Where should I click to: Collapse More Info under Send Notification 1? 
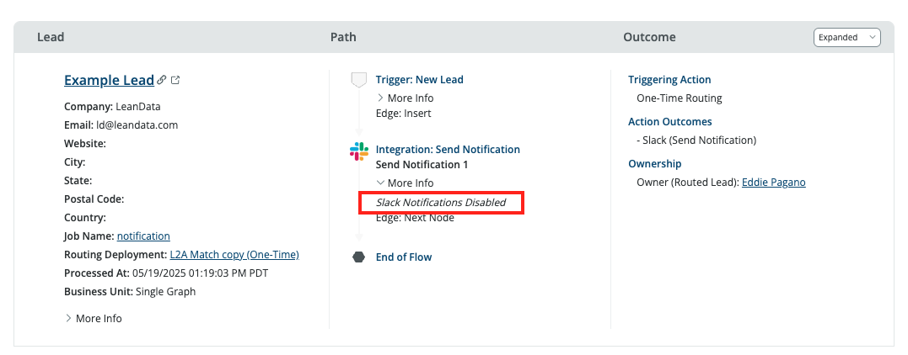coord(405,183)
